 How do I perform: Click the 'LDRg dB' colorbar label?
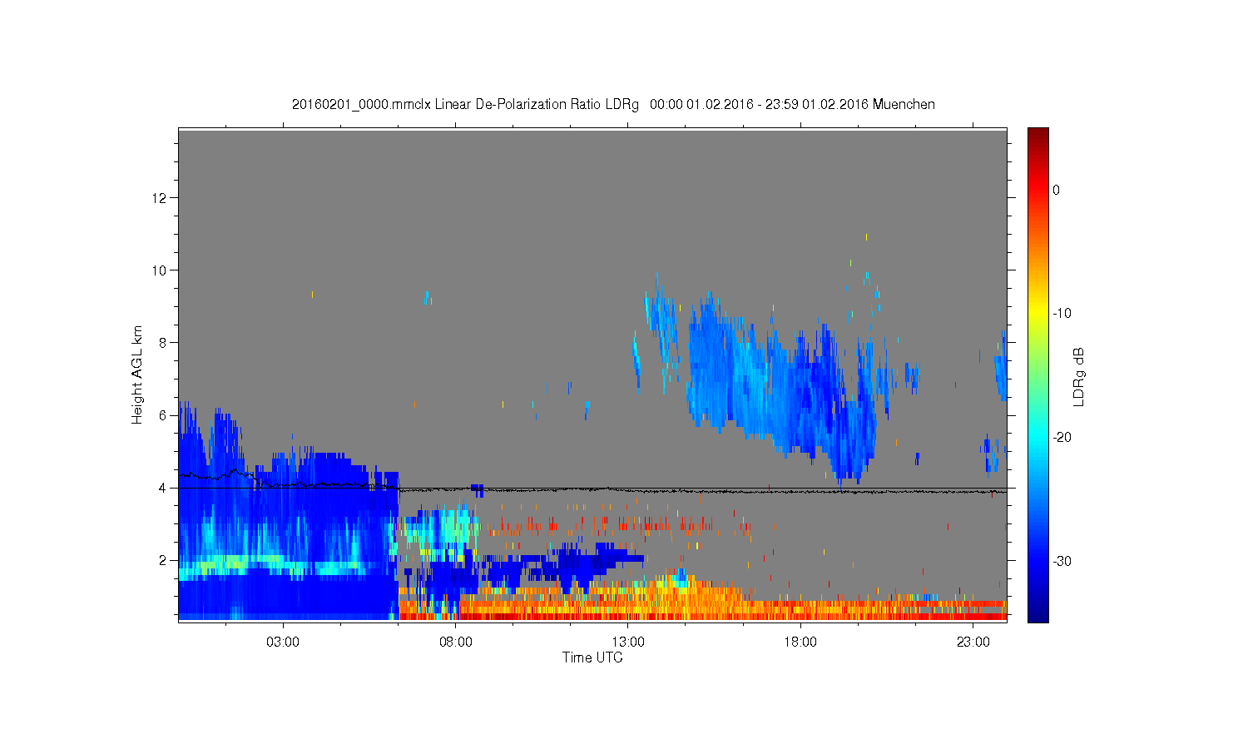[1079, 376]
